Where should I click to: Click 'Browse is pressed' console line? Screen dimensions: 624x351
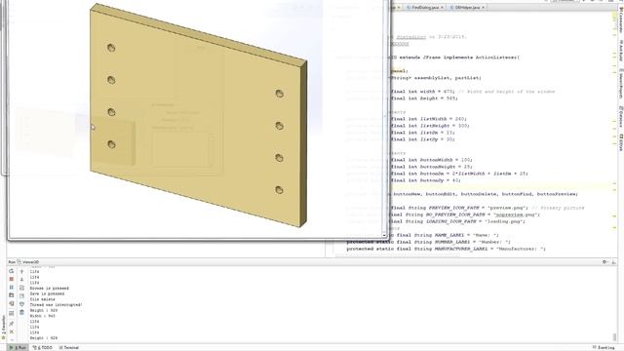50,288
